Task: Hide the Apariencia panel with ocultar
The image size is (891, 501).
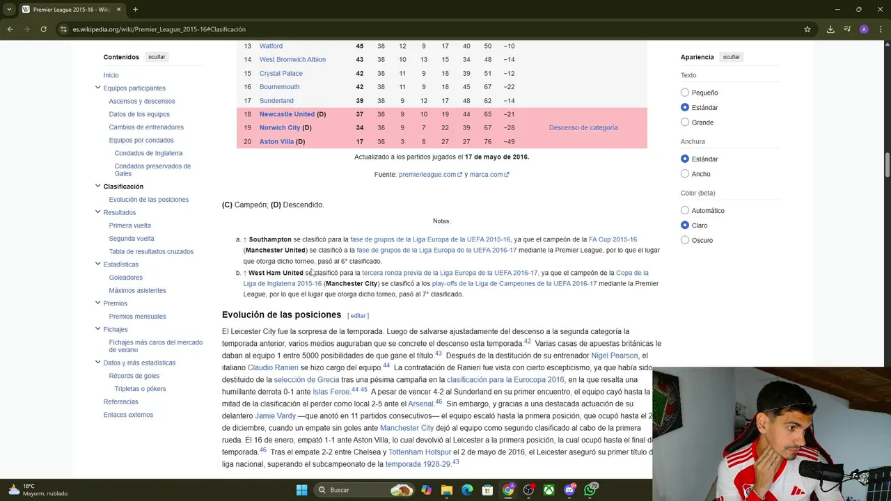Action: click(731, 57)
